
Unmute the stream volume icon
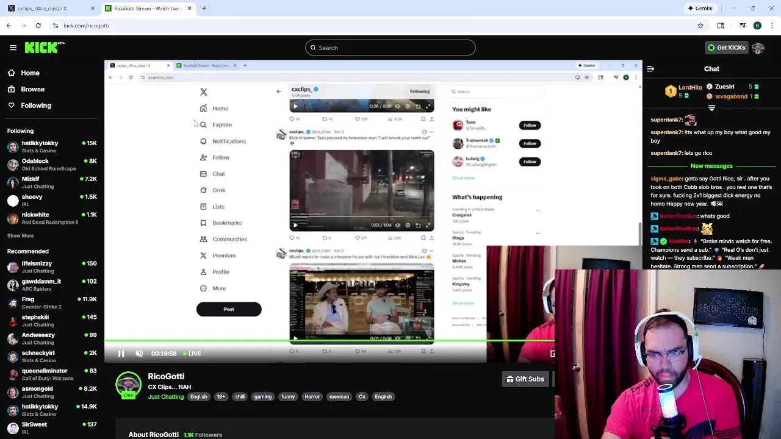point(139,354)
